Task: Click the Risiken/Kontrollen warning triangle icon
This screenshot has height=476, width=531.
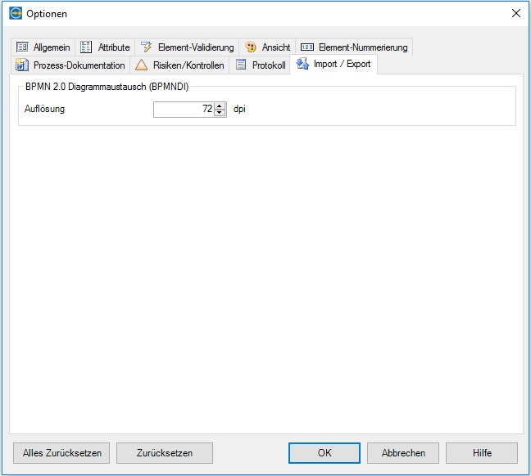Action: [x=141, y=65]
